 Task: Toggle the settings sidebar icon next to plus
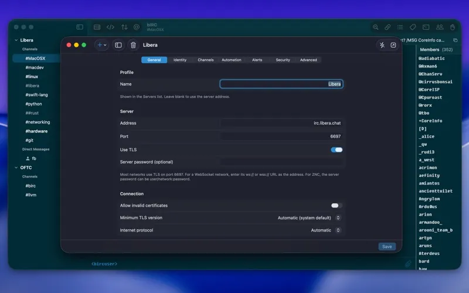coord(118,45)
